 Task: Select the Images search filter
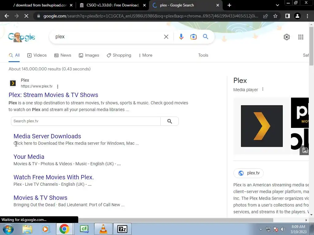pyautogui.click(x=89, y=55)
